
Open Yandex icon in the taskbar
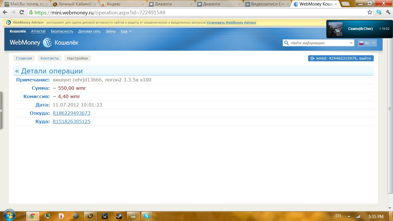pyautogui.click(x=61, y=216)
